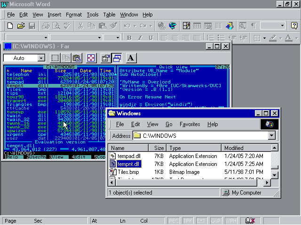
Task: Click the explorer vertical scrollbar down arrow
Action: coord(275,175)
